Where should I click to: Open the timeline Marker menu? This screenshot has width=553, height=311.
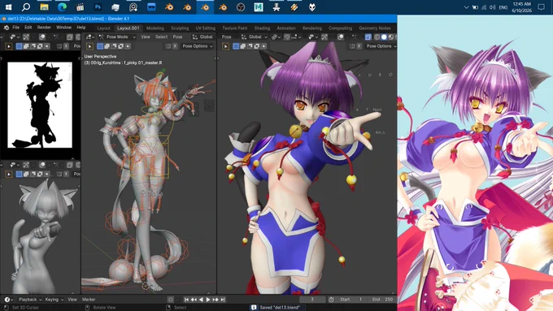coord(89,300)
